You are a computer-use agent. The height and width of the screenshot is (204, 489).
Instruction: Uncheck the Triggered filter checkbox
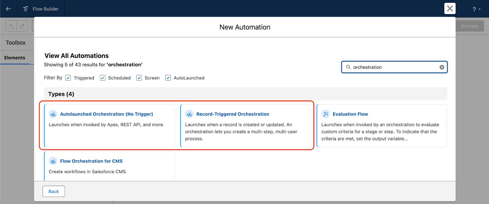pyautogui.click(x=68, y=78)
